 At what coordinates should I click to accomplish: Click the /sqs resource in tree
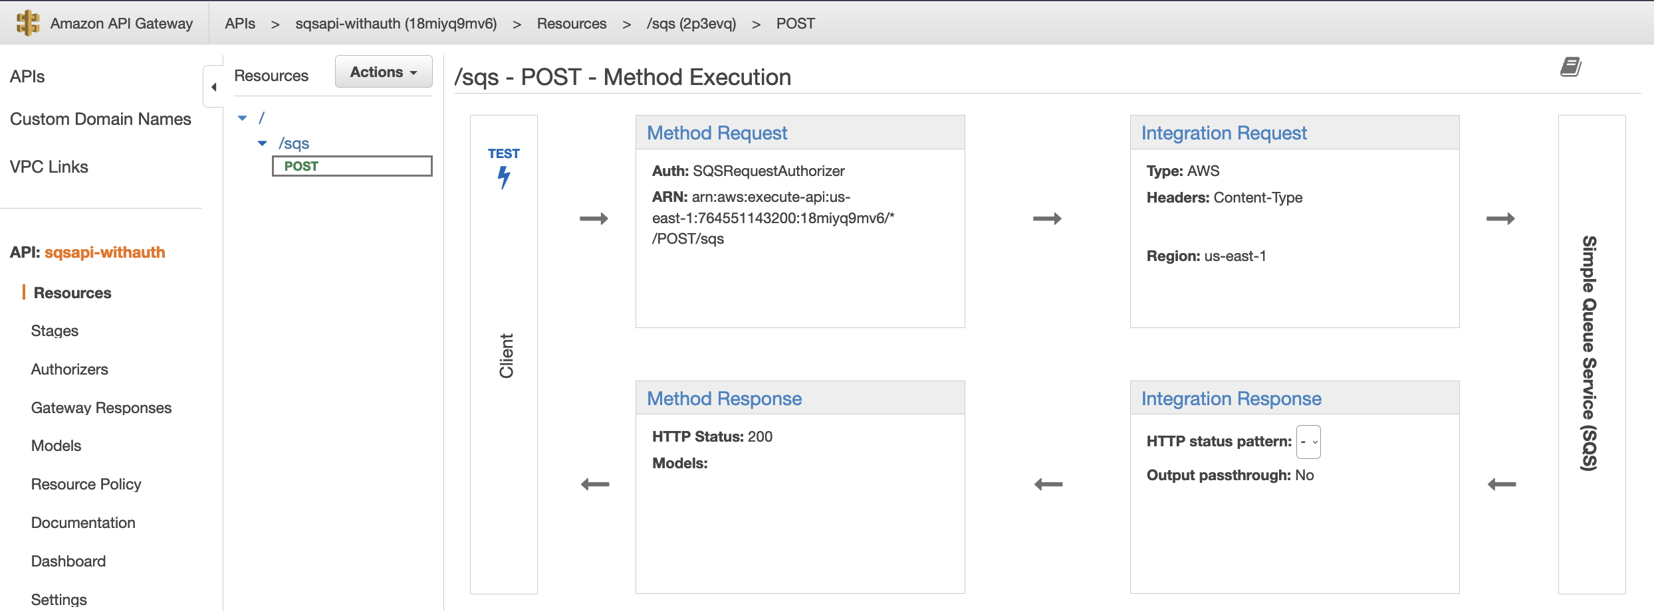click(x=294, y=143)
